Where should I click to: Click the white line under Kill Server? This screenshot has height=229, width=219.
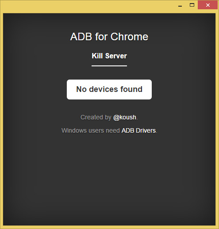coord(109,66)
